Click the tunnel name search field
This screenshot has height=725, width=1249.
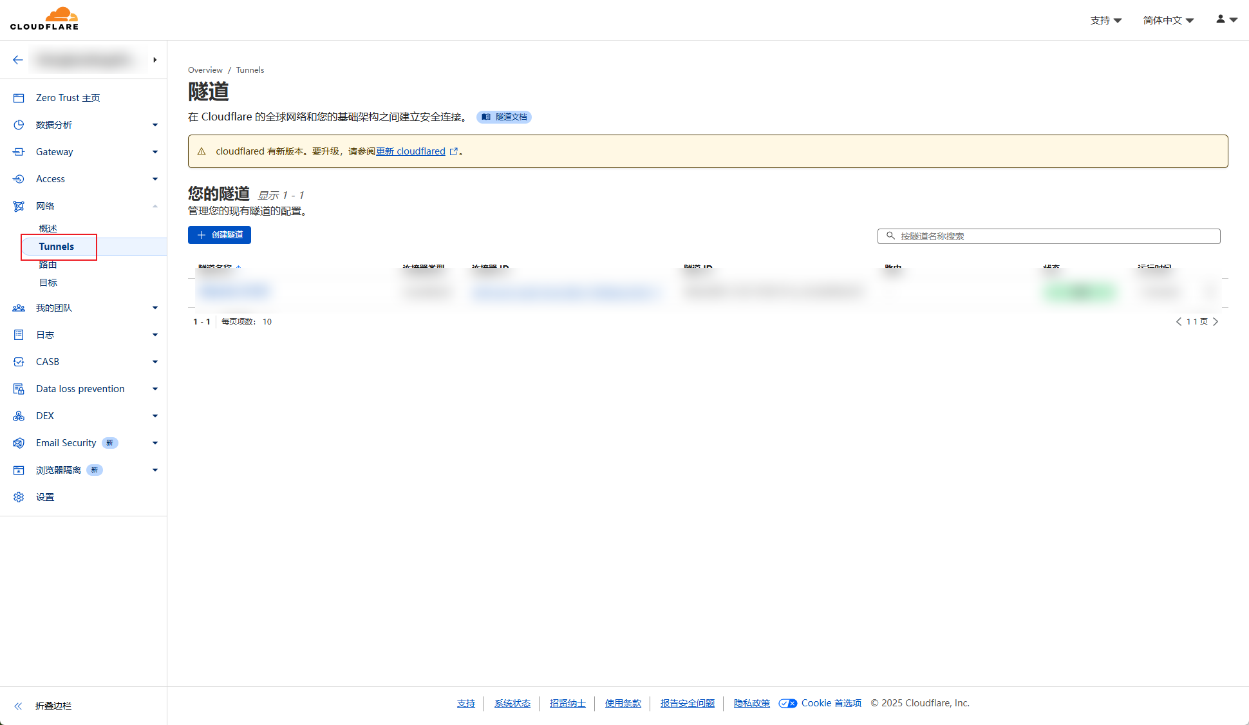point(1049,236)
